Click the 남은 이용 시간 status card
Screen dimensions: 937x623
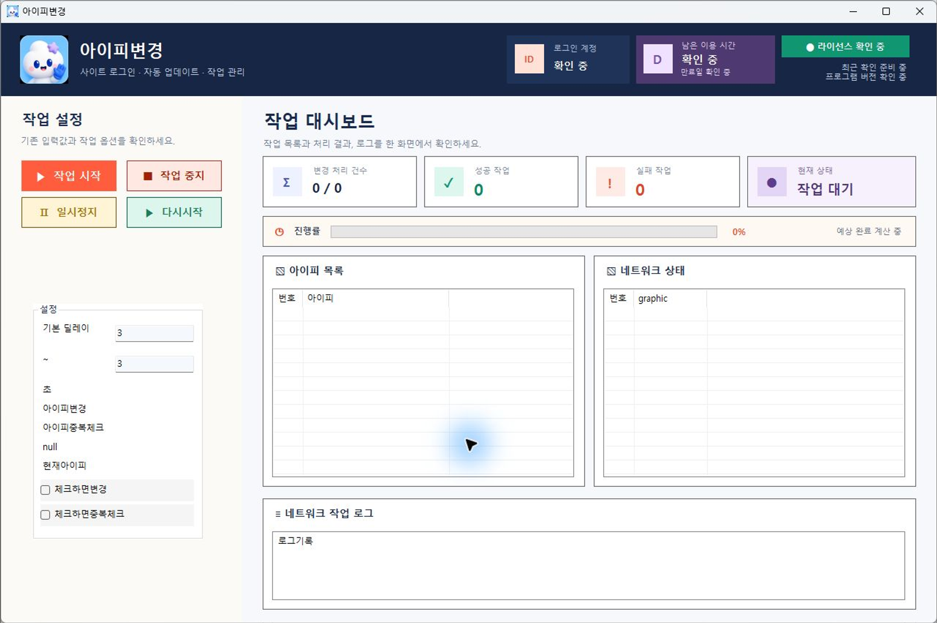(705, 59)
